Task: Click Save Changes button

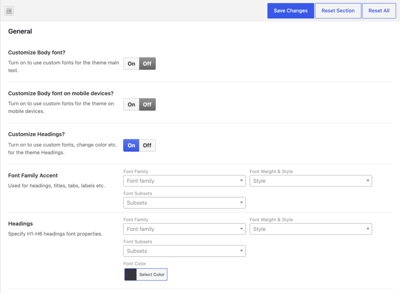Action: point(291,11)
